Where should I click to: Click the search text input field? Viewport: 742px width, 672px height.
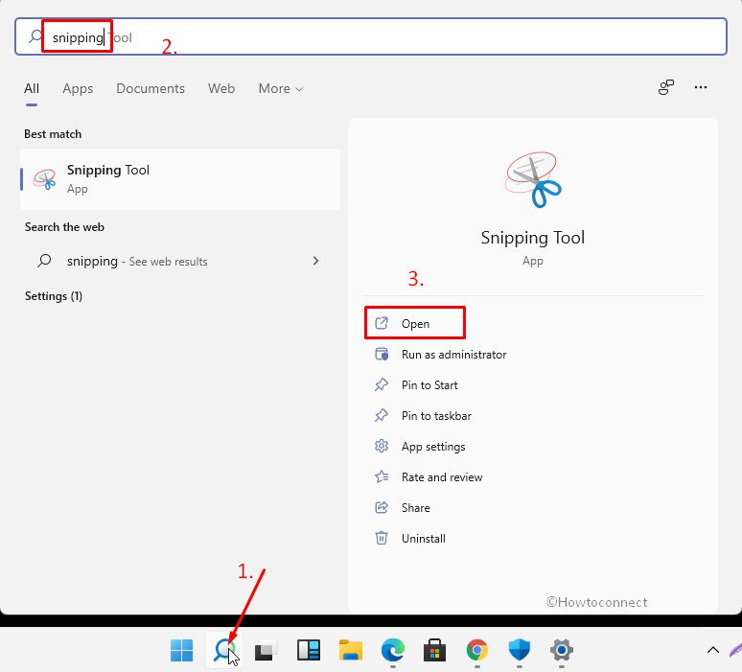pos(371,37)
